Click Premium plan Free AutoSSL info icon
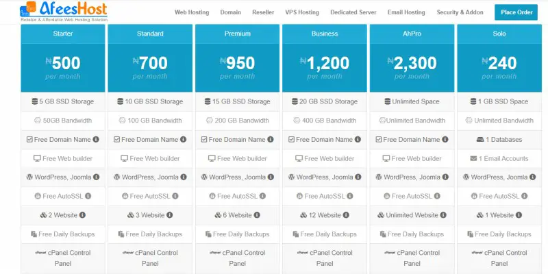This screenshot has width=548, height=274. (262, 196)
